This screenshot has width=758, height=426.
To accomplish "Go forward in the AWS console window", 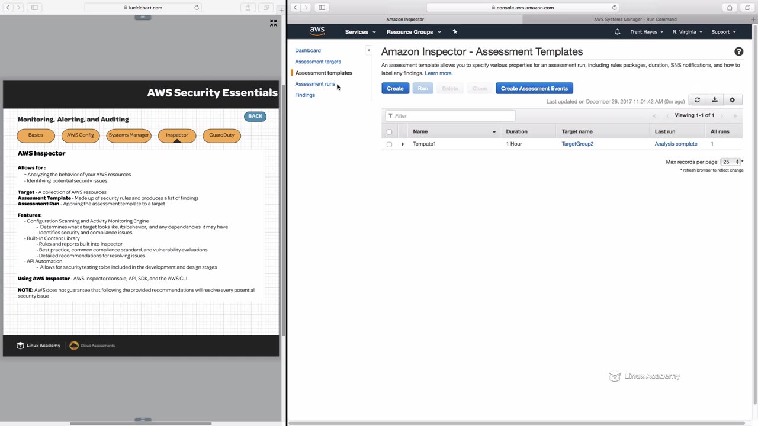I will [x=306, y=8].
